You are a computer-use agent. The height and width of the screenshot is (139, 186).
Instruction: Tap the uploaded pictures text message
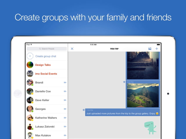pos(122,114)
